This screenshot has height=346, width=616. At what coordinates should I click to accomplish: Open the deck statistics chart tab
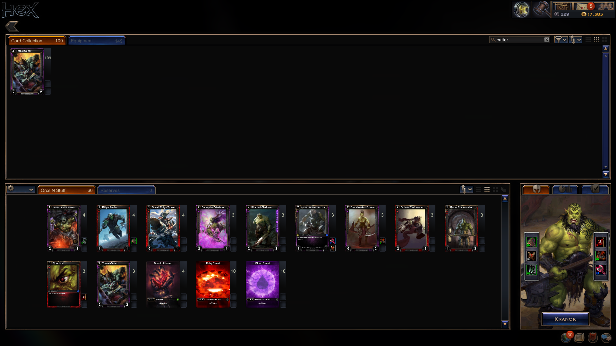565,190
